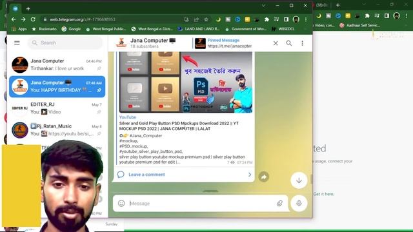This screenshot has height=232, width=413.
Task: Open the West Bengal e-Distr bookmark
Action: click(152, 29)
